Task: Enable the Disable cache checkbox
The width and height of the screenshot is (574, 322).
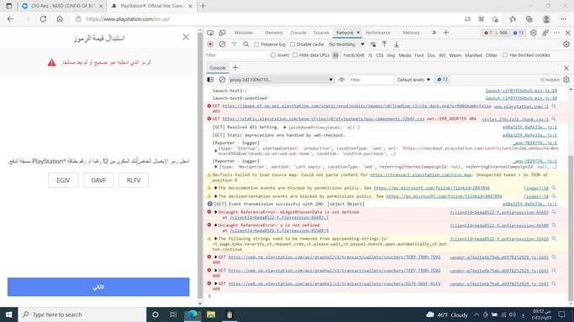Action: point(292,44)
